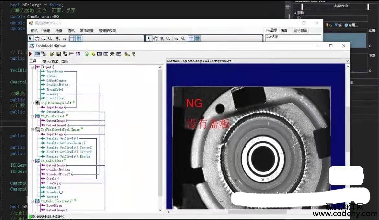Select the hand pan tool in left DVision toolbar
The height and width of the screenshot is (220, 379).
click(x=37, y=38)
